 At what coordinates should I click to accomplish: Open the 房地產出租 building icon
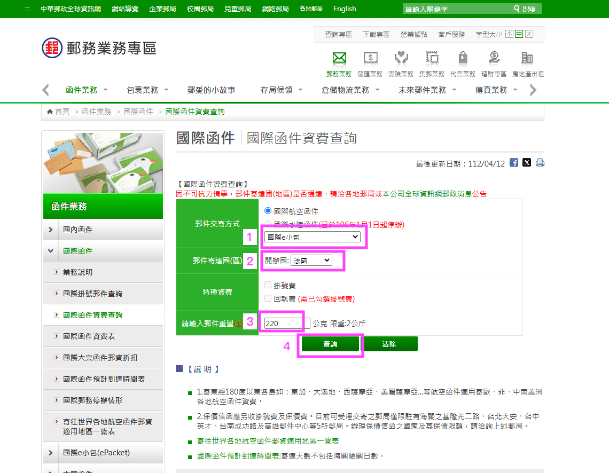tap(527, 58)
